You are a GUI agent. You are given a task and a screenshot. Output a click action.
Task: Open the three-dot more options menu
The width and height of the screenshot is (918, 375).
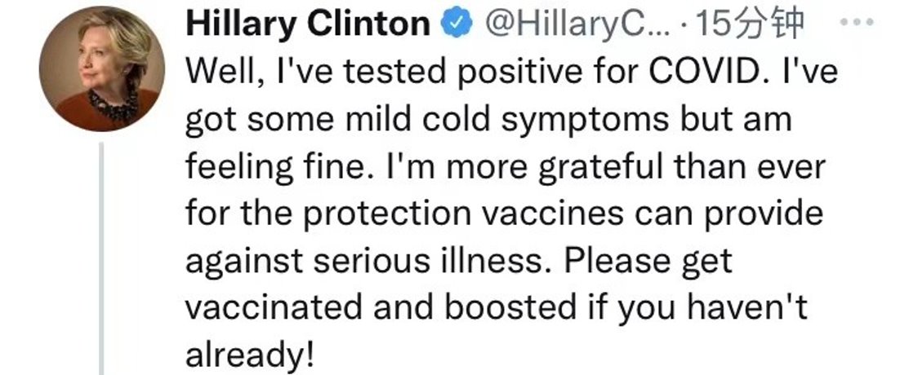point(857,22)
